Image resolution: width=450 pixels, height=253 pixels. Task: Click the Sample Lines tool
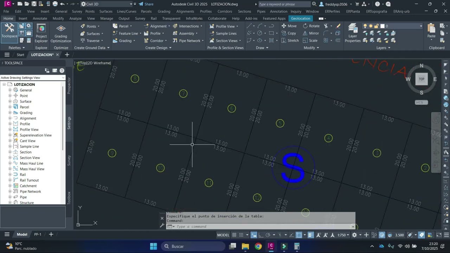point(223,33)
